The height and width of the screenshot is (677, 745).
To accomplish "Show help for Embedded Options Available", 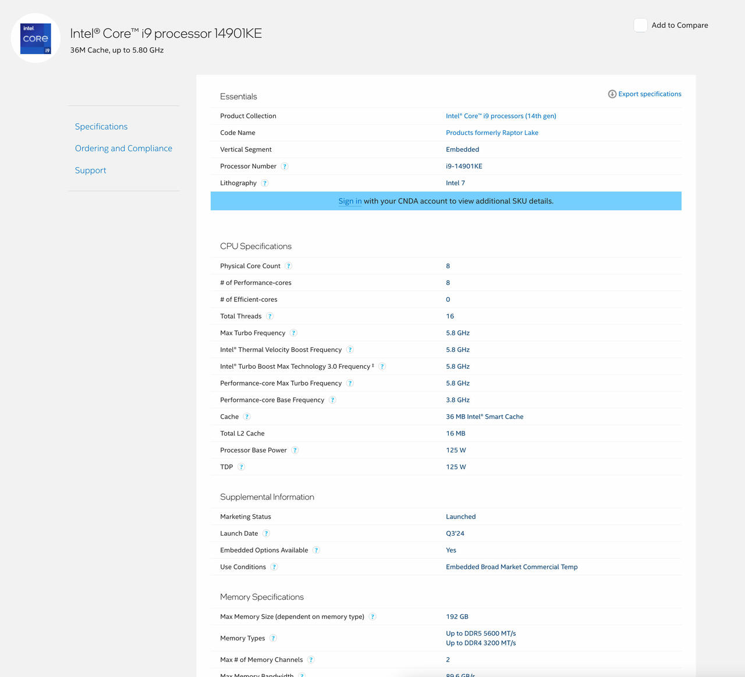I will click(316, 551).
